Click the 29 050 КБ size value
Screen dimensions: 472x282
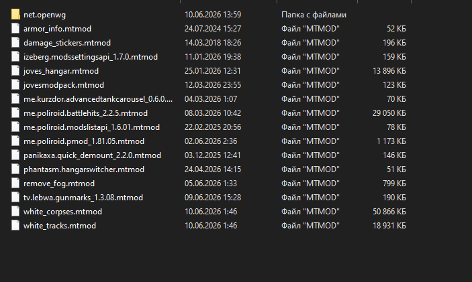tap(389, 113)
